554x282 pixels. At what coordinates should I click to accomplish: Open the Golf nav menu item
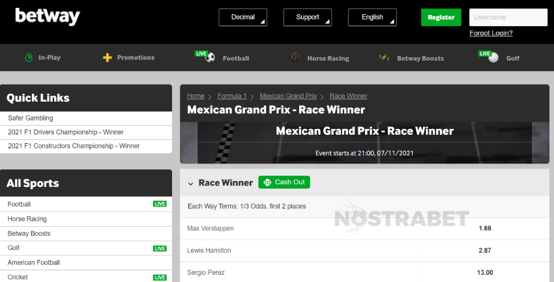coord(499,57)
